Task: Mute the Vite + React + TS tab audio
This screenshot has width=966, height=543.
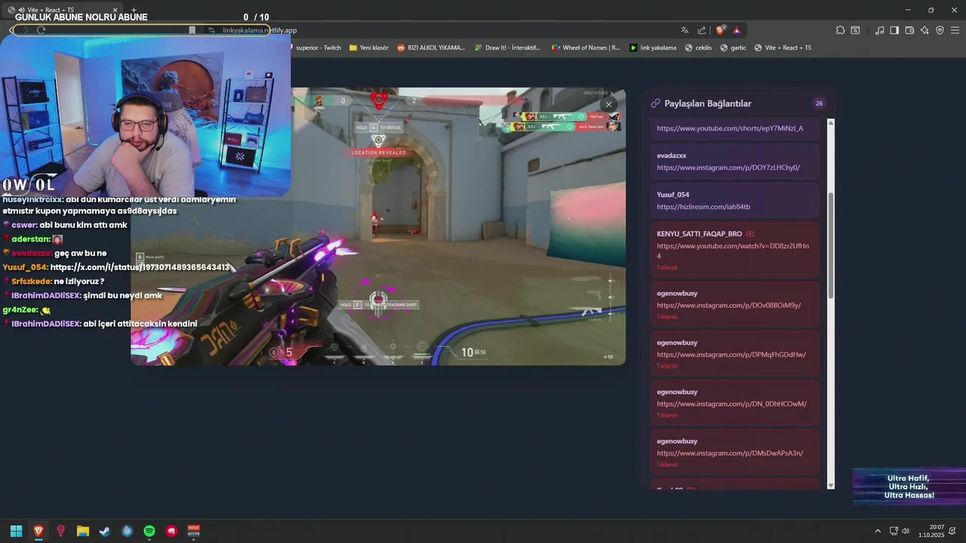Action: coord(21,10)
